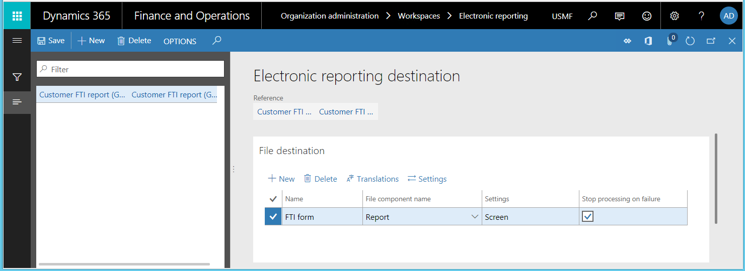Viewport: 745px width, 271px height.
Task: Expand the File component name Report dropdown
Action: [x=474, y=217]
